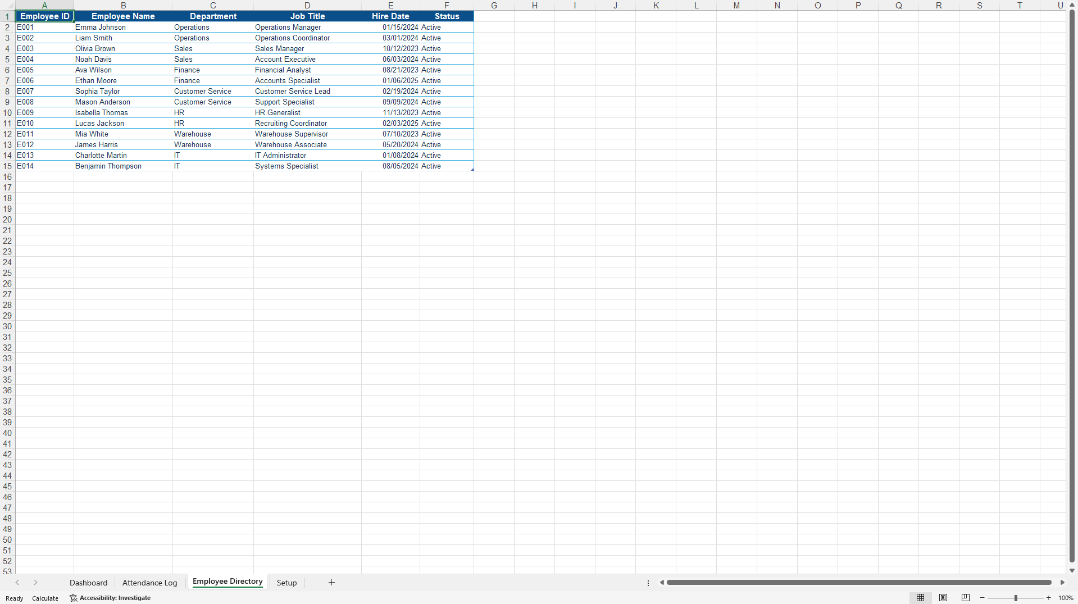Click Calculate in the status bar
Image resolution: width=1078 pixels, height=604 pixels.
[45, 598]
